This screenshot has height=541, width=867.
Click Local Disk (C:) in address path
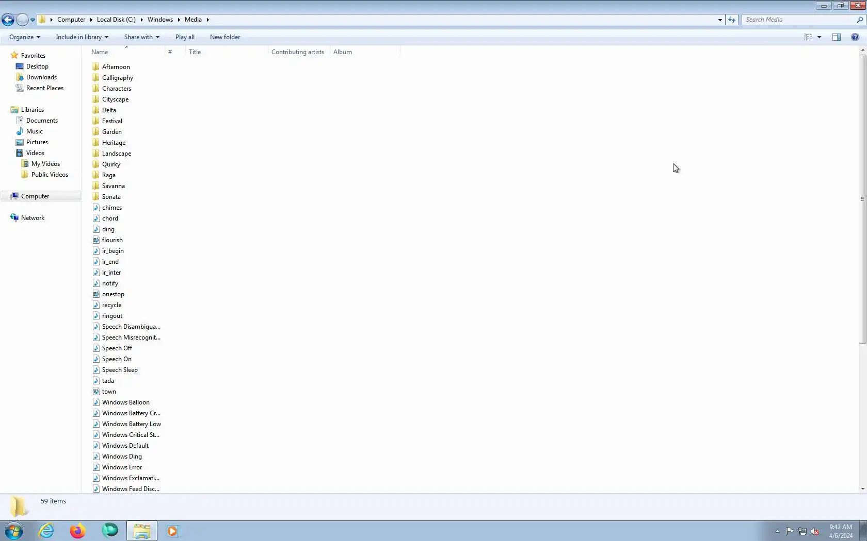click(116, 20)
